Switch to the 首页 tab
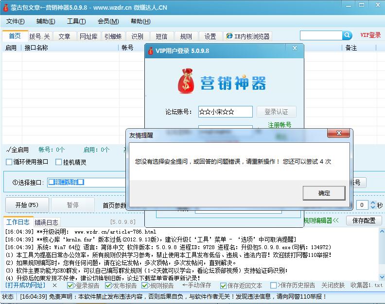 [15, 36]
